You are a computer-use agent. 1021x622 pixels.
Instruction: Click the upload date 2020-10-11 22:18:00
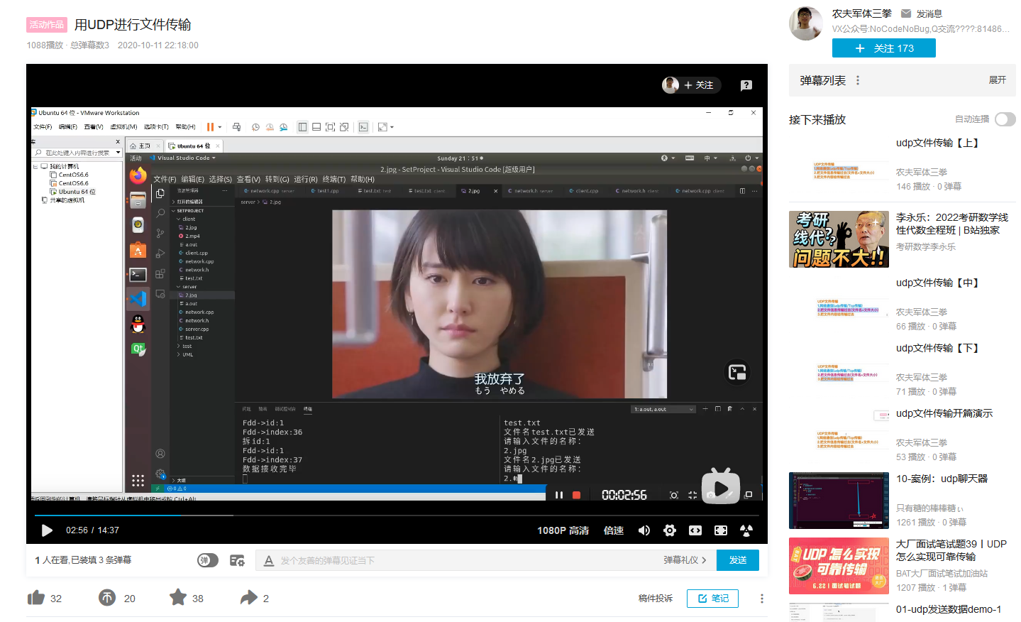click(x=158, y=45)
